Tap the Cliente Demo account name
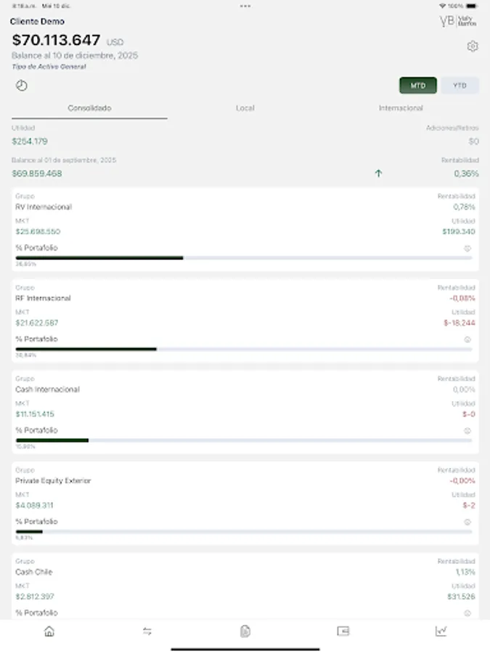The width and height of the screenshot is (490, 654). click(x=37, y=21)
